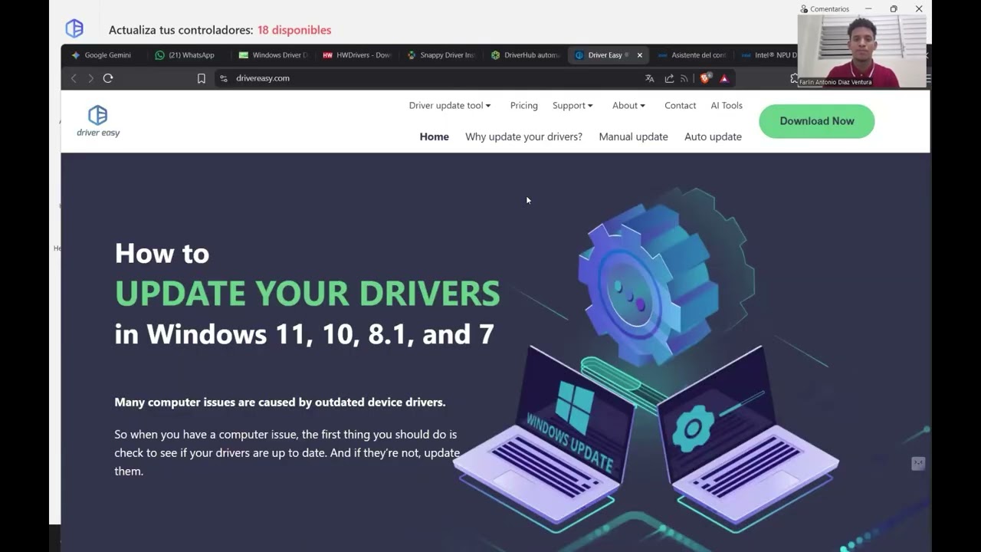Screen dimensions: 981x552
Task: Expand the About dropdown menu
Action: 628,106
